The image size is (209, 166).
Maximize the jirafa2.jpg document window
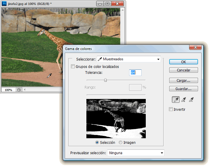pyautogui.click(x=107, y=4)
